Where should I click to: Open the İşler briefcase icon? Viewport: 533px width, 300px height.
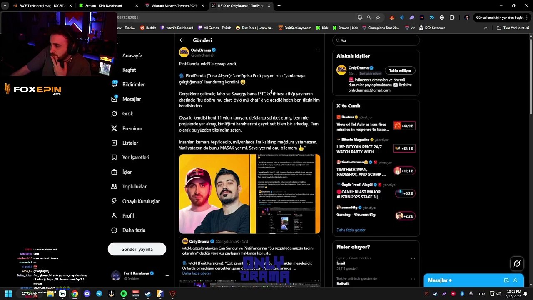click(114, 172)
